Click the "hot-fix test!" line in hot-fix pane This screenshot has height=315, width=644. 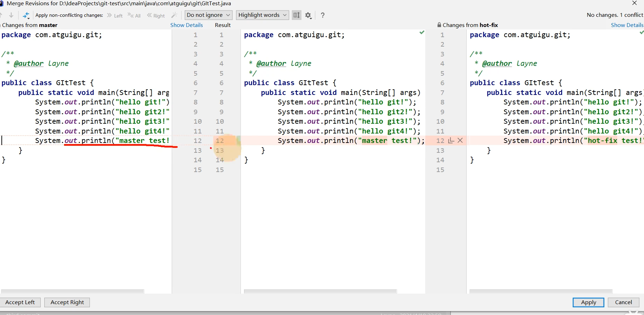point(573,141)
